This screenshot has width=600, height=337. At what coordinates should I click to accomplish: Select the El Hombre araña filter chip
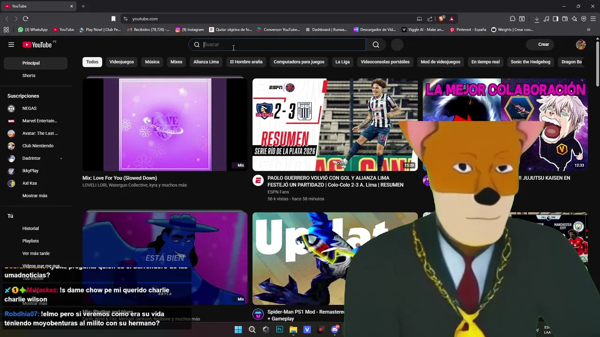click(246, 62)
